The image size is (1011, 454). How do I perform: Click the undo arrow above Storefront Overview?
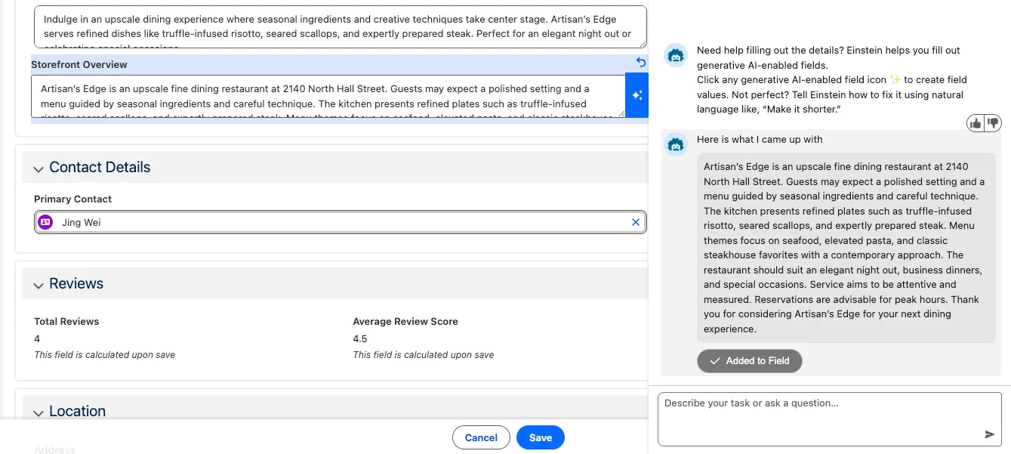pos(641,63)
